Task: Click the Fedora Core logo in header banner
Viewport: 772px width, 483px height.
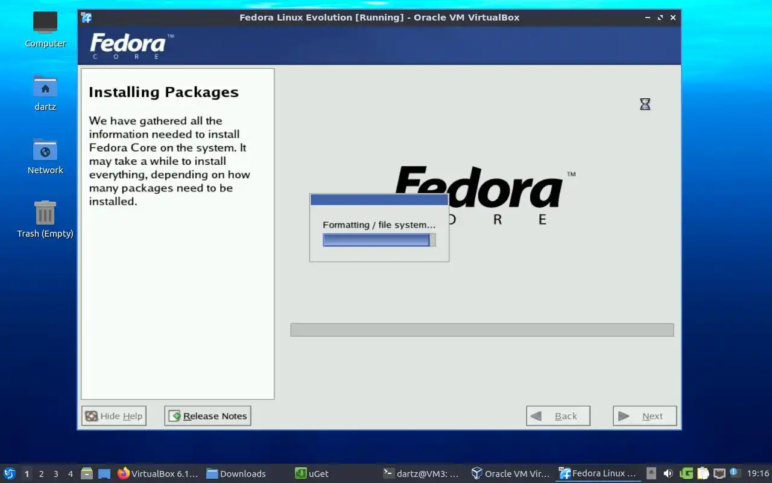Action: [x=131, y=46]
